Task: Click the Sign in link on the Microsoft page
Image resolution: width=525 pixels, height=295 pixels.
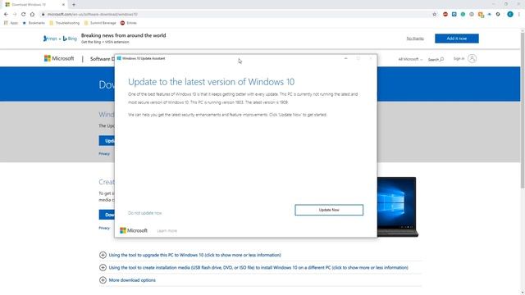Action: point(459,58)
